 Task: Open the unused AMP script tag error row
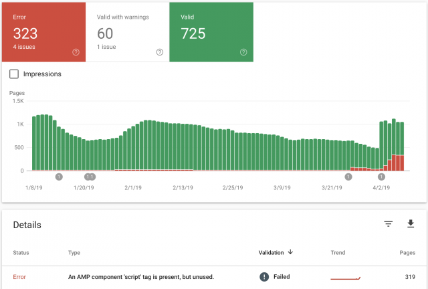(214, 277)
